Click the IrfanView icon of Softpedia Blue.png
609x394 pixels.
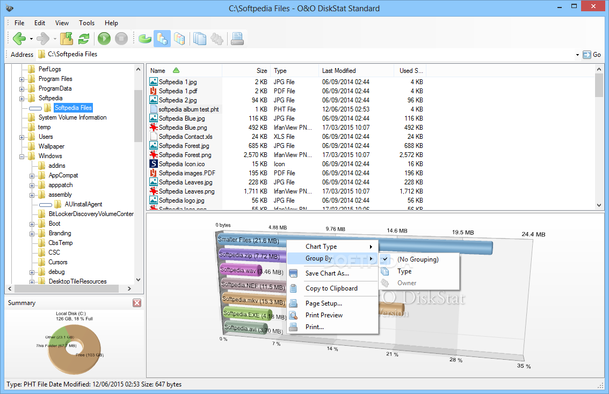click(x=154, y=127)
